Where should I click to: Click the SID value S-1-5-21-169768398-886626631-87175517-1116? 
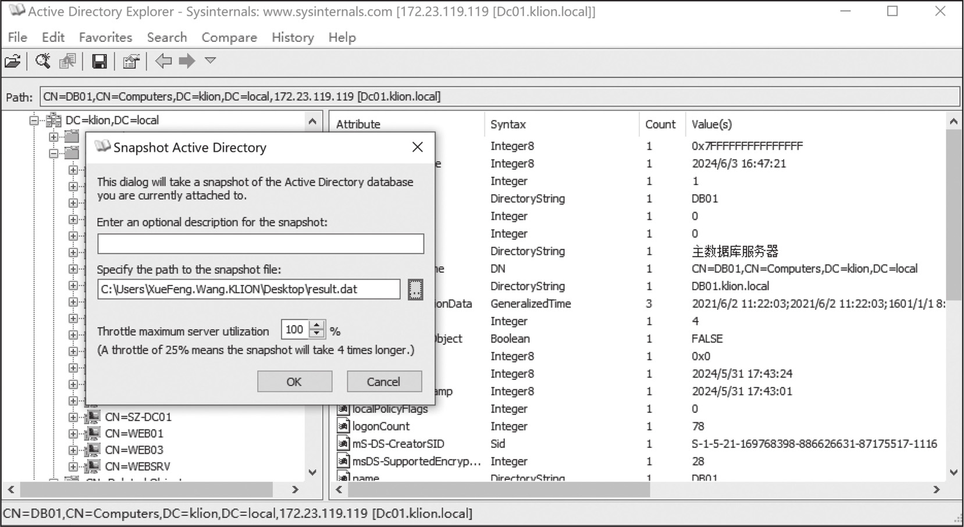[x=814, y=444]
